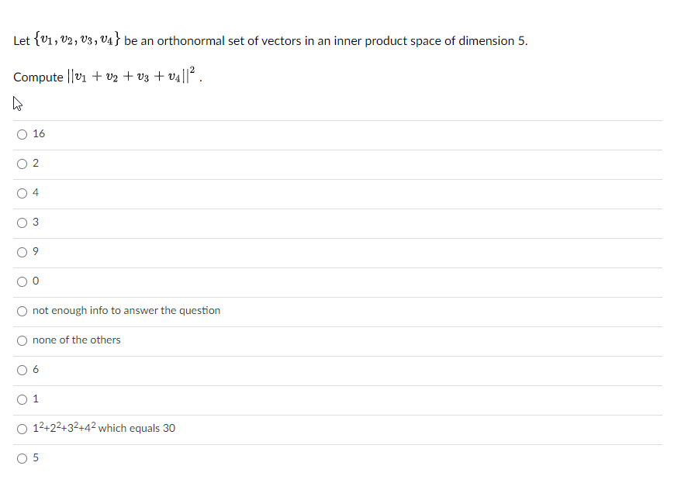This screenshot has height=483, width=674.
Task: Click the label text 'none of the others'
Action: 76,340
